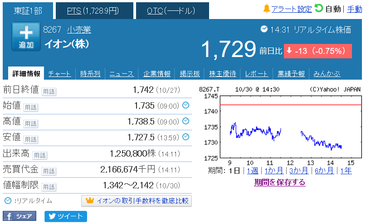Click the current price 1,729
This screenshot has width=366, height=224.
(228, 49)
